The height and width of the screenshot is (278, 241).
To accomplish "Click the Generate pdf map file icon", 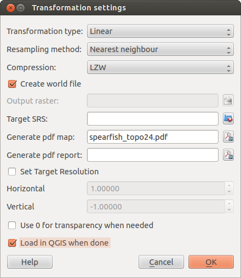I will coord(228,137).
